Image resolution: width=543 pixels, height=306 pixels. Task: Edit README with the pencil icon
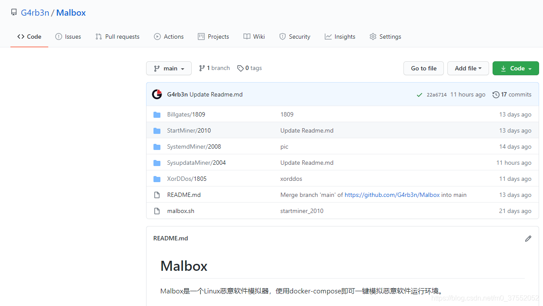[528, 239]
